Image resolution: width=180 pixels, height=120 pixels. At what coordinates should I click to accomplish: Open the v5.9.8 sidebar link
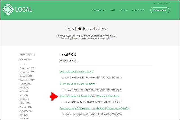coord(24,64)
